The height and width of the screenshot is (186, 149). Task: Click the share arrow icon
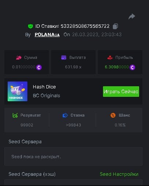tap(132, 16)
